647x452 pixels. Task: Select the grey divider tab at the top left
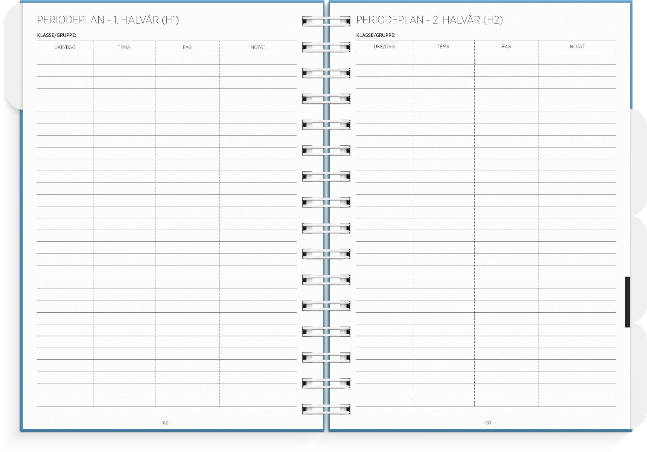pos(14,56)
